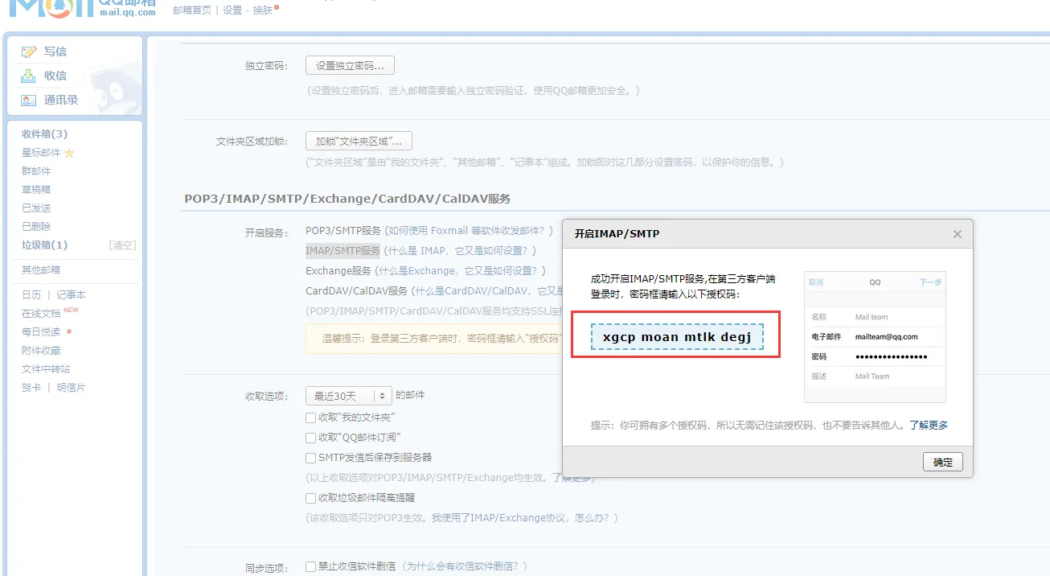Click the IMAP/SMTP服务 text
Screen dimensions: 1050x576
click(x=342, y=251)
